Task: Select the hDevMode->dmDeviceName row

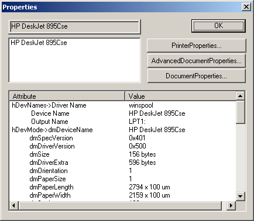Action: click(122, 130)
